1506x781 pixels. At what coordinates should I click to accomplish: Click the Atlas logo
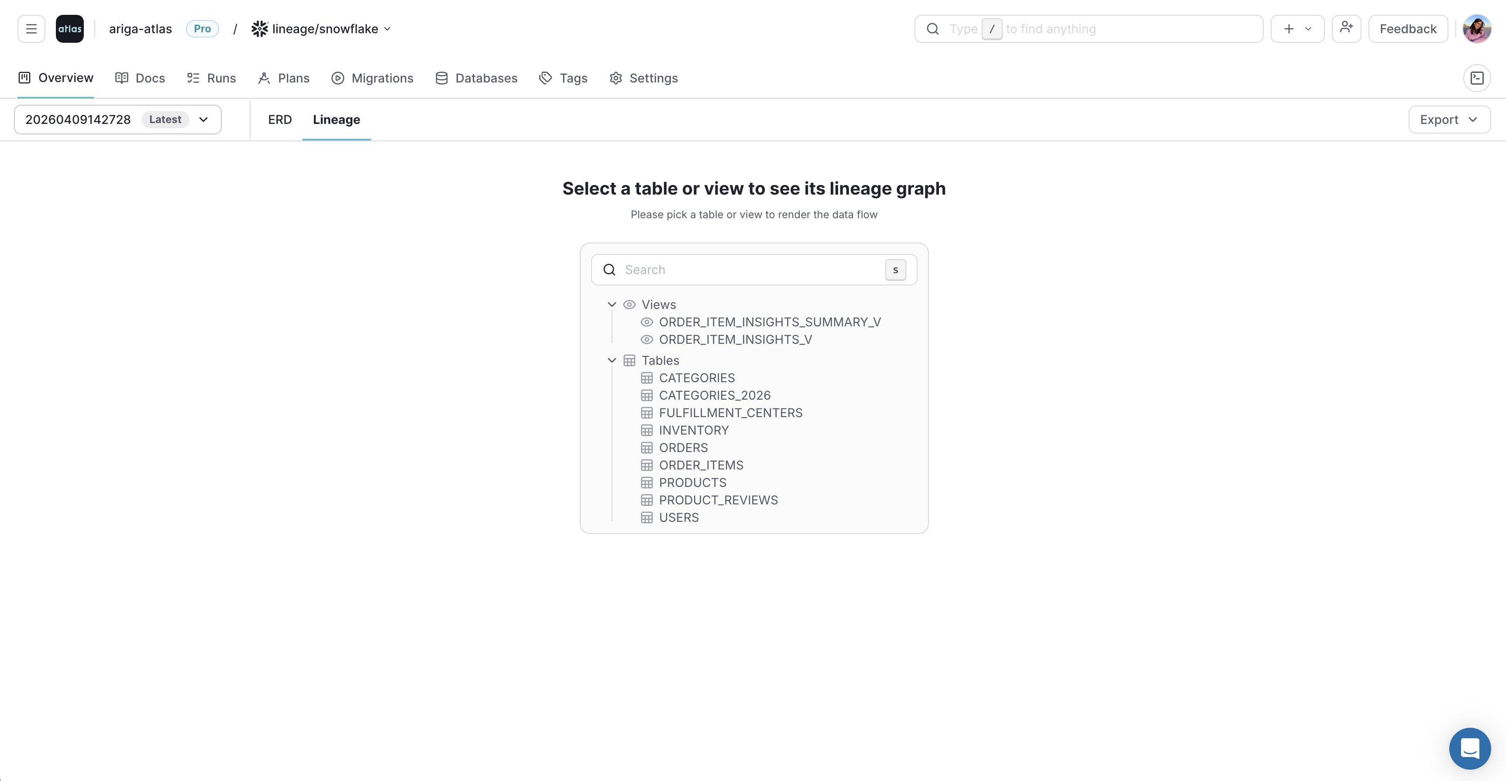pyautogui.click(x=69, y=28)
